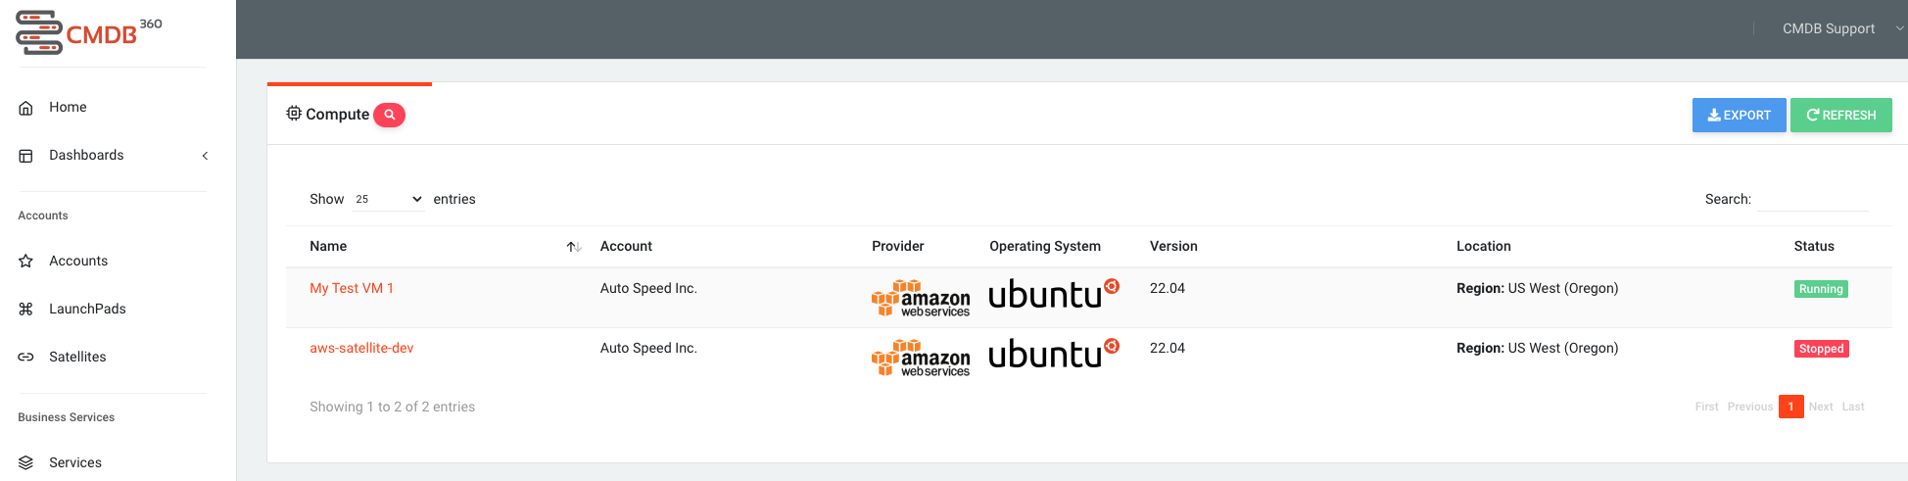
Task: Click the Compute chip icon
Action: (294, 114)
